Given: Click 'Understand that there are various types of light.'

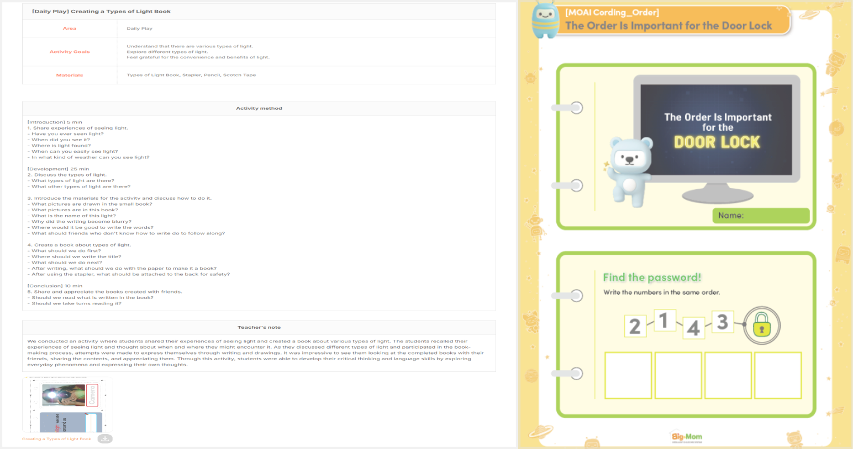Looking at the screenshot, I should (189, 46).
